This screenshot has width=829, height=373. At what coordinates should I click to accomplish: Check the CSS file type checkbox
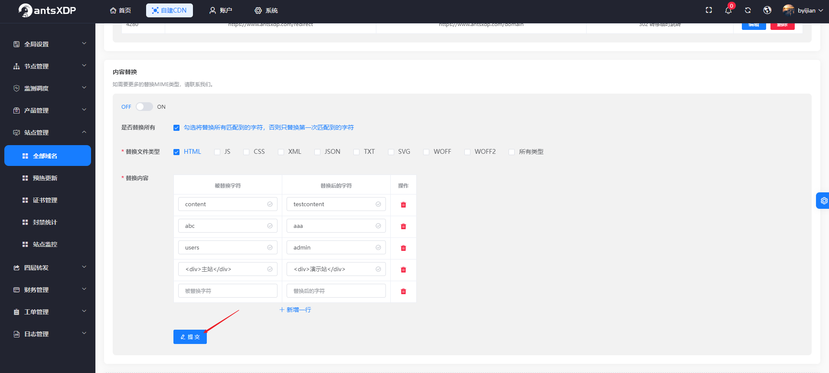point(246,152)
